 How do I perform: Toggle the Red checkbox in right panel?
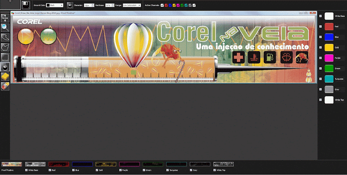coord(321,26)
